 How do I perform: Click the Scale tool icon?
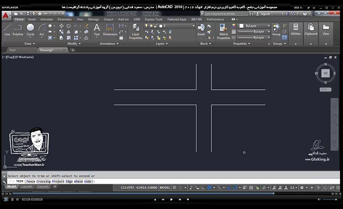(69, 38)
